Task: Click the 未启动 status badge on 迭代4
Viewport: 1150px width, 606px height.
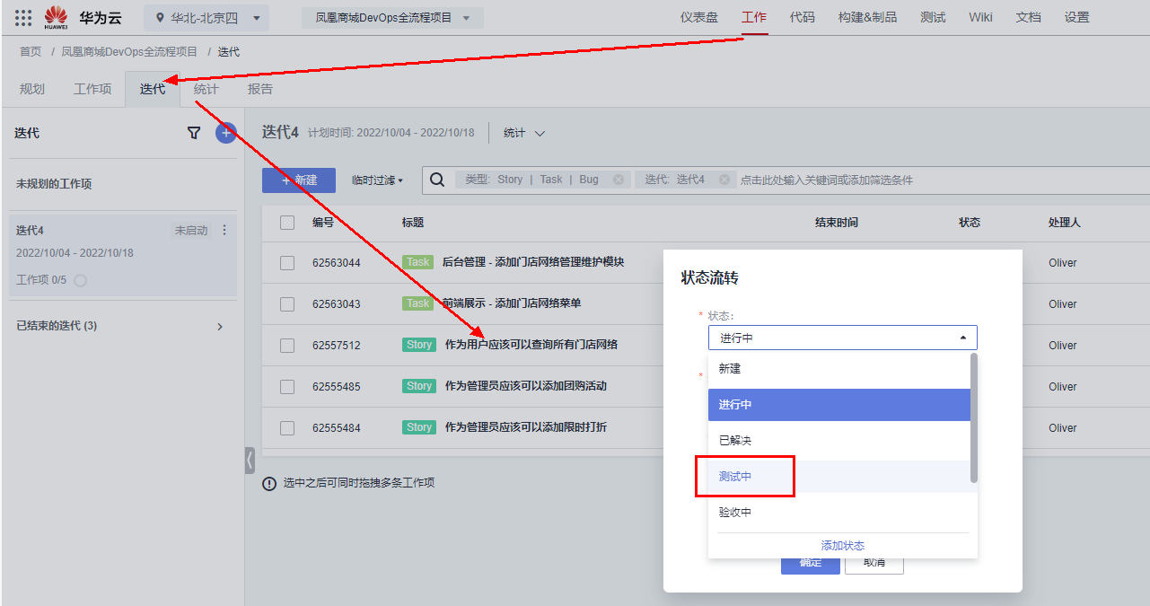Action: [x=191, y=231]
